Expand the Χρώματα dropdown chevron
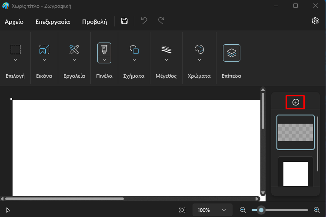Image resolution: width=326 pixels, height=217 pixels. 200,60
